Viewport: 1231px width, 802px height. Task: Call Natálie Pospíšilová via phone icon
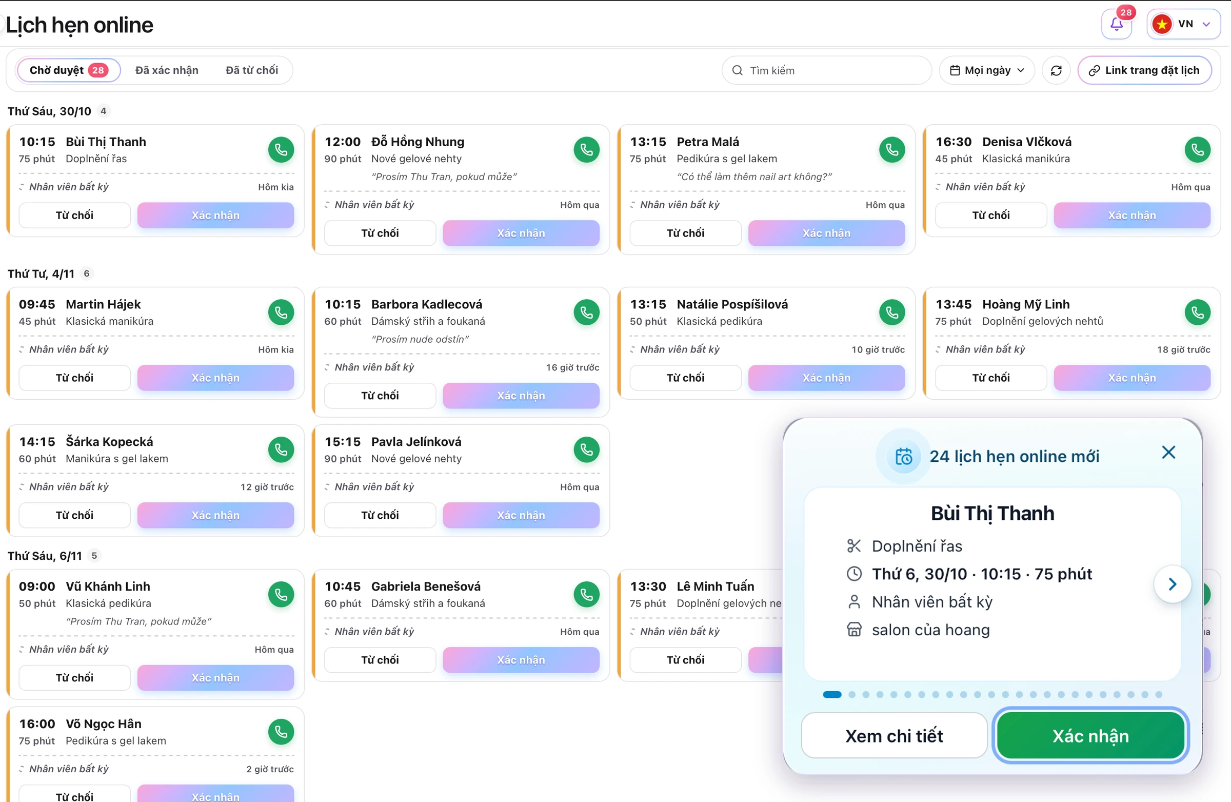(x=892, y=312)
